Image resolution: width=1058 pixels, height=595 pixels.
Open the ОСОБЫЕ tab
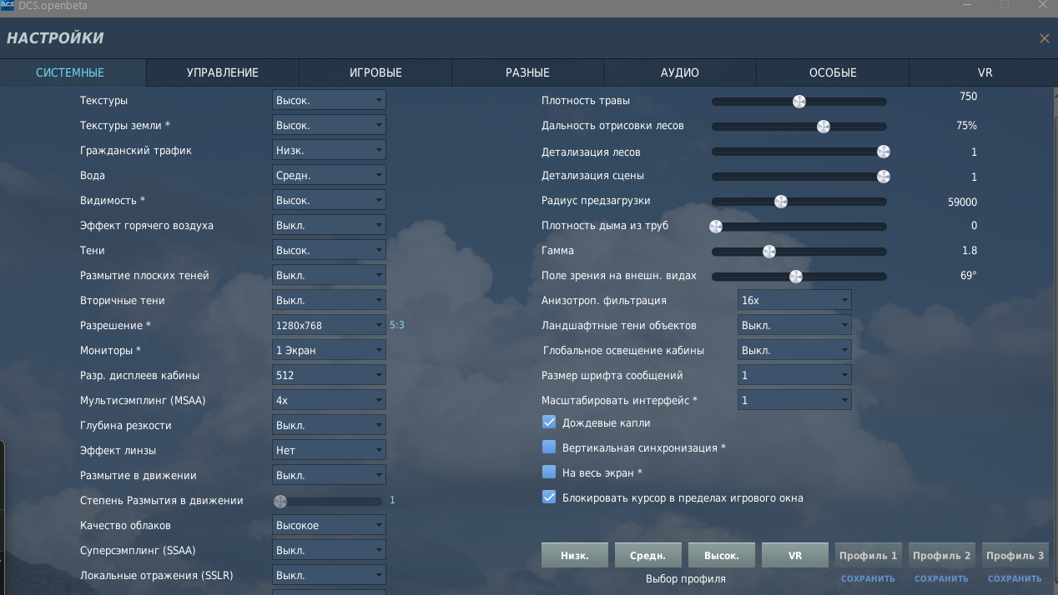pos(833,72)
